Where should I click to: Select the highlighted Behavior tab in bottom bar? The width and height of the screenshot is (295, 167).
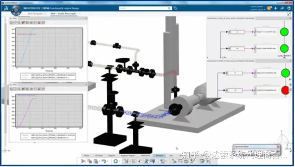159,156
